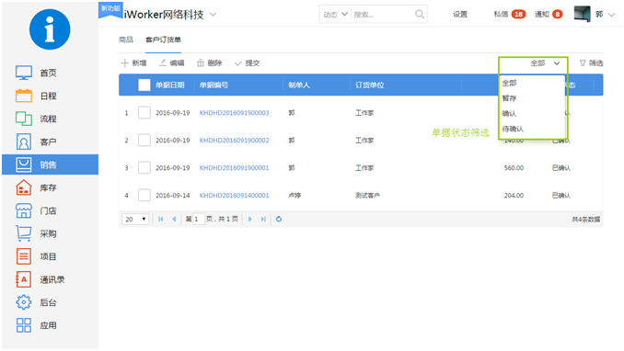Open 销售 sales in sidebar
Viewport: 624px width, 351px height.
(50, 164)
